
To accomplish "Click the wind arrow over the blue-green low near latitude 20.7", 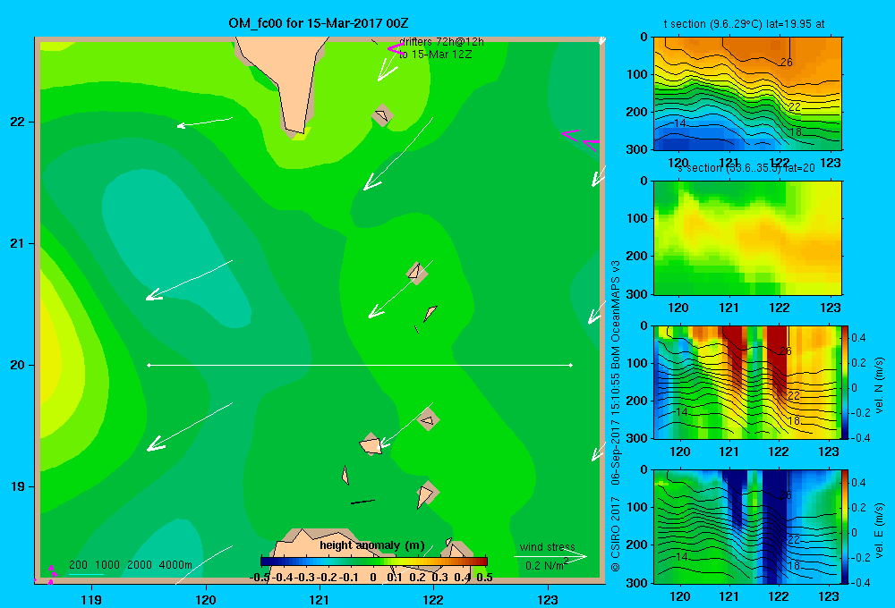I will pyautogui.click(x=189, y=280).
